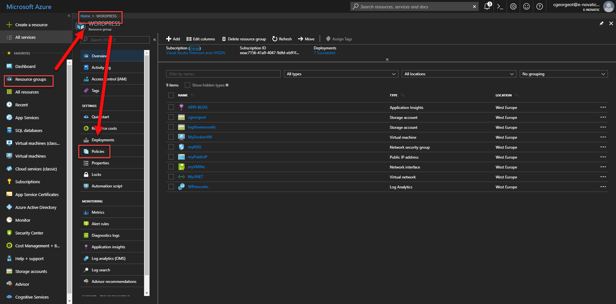Click the Tags icon in resource menu
616x304 pixels.
[86, 91]
